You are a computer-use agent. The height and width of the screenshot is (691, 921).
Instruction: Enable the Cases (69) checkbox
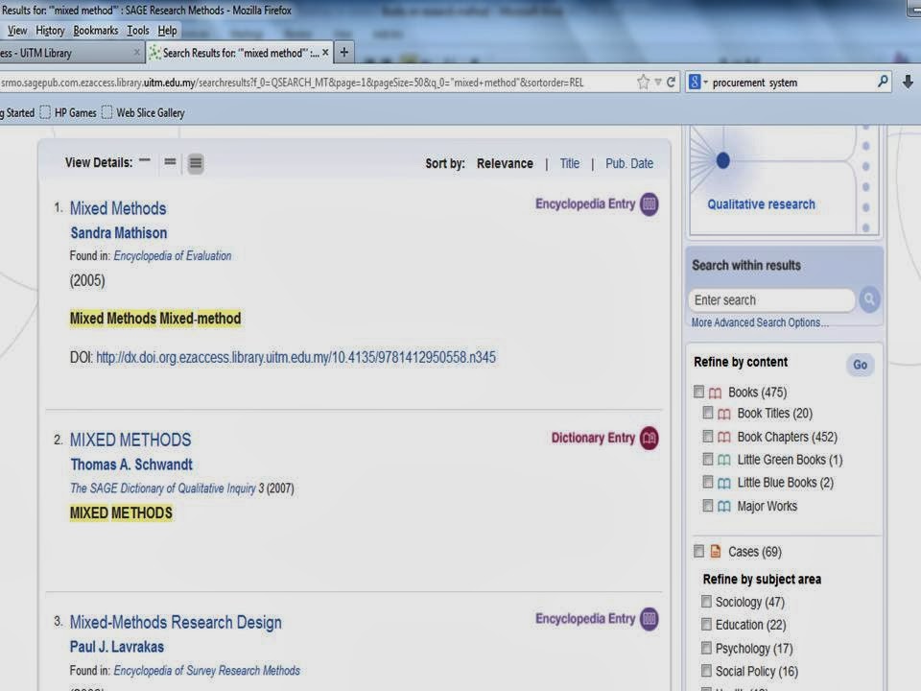pos(698,551)
